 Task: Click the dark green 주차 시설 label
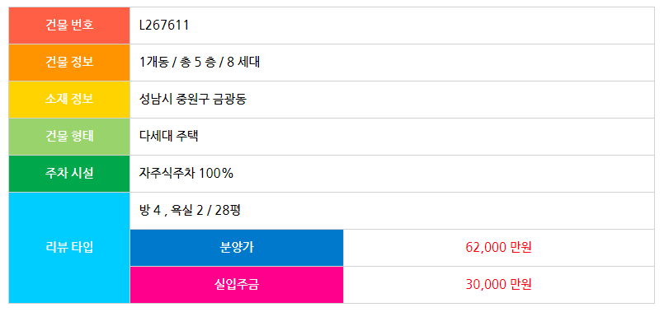click(69, 174)
